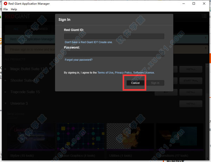Install Magic Bullet Suite 13

click(191, 69)
